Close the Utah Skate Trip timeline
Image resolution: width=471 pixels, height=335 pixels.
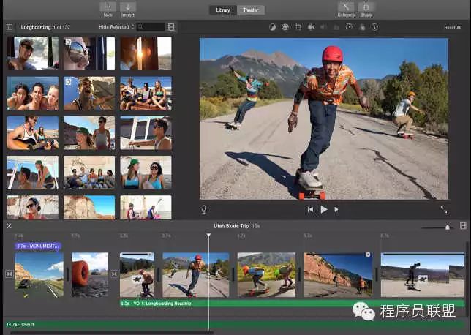click(9, 226)
